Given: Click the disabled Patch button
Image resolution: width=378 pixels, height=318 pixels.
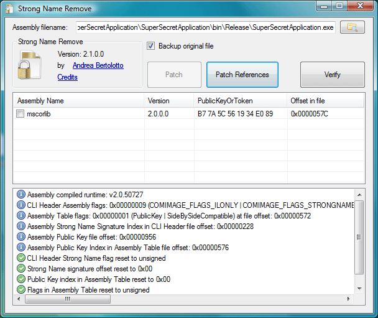Looking at the screenshot, I should click(174, 75).
